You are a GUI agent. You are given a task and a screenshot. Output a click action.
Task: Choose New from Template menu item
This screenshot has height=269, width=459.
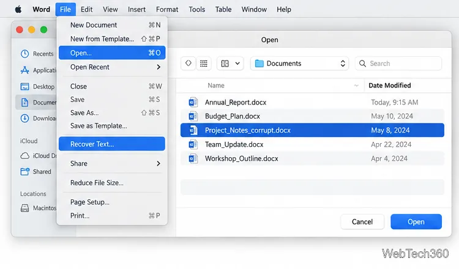(112, 39)
